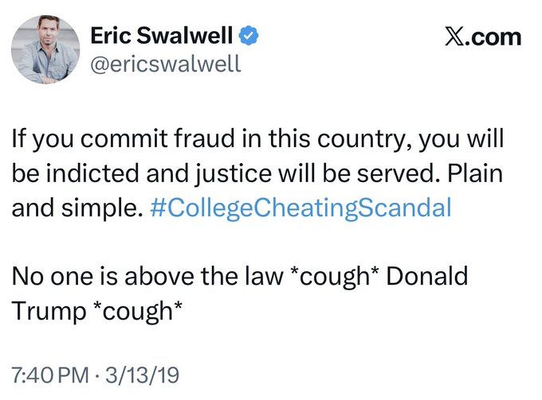The height and width of the screenshot is (400, 542).
Task: Click the X logo in the corner
Action: (x=454, y=37)
